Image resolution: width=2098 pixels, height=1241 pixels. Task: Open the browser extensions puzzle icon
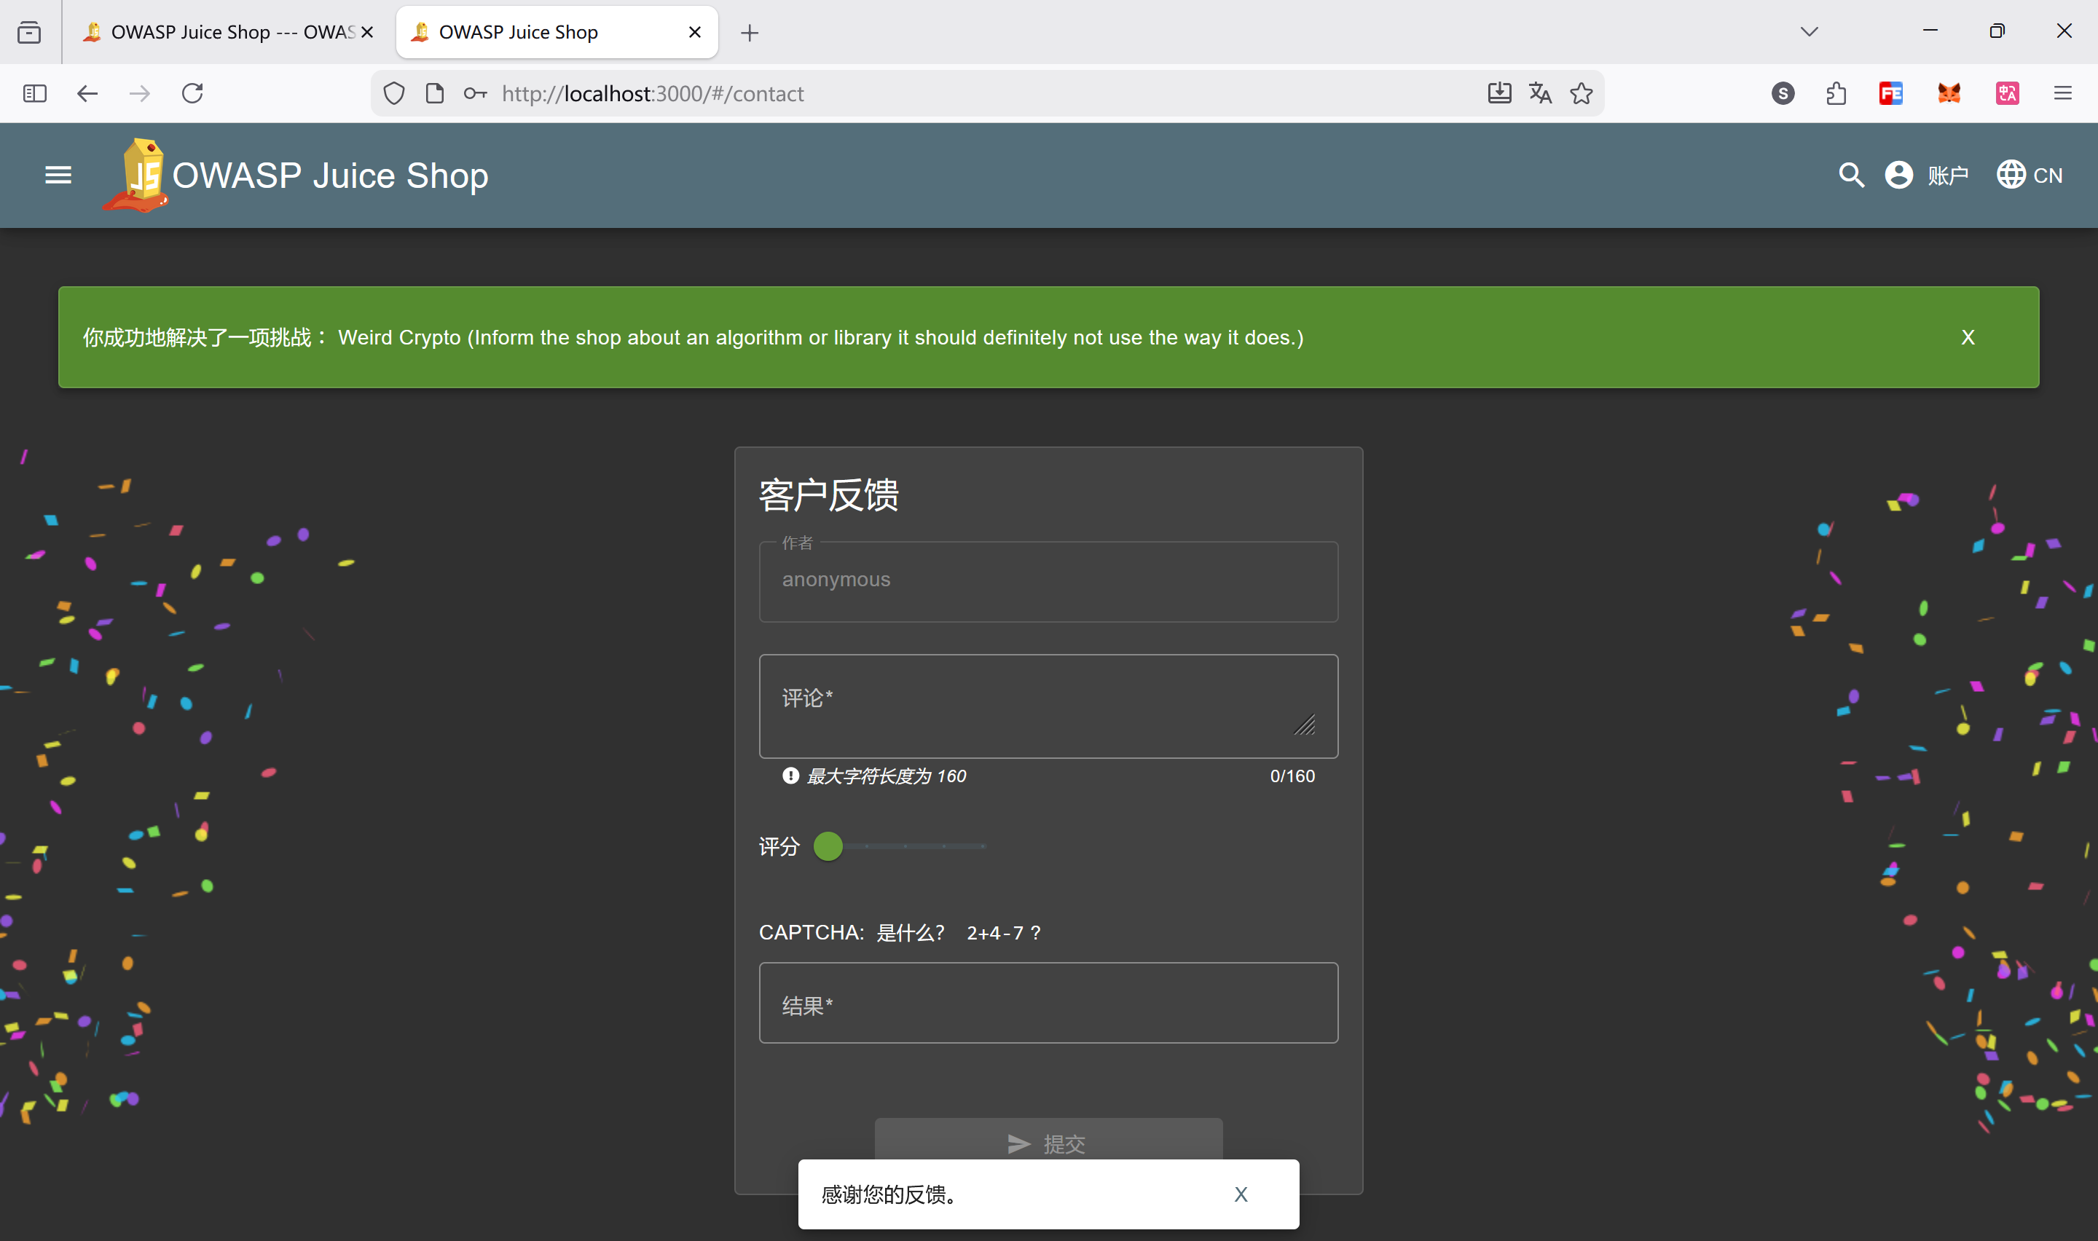[1836, 92]
